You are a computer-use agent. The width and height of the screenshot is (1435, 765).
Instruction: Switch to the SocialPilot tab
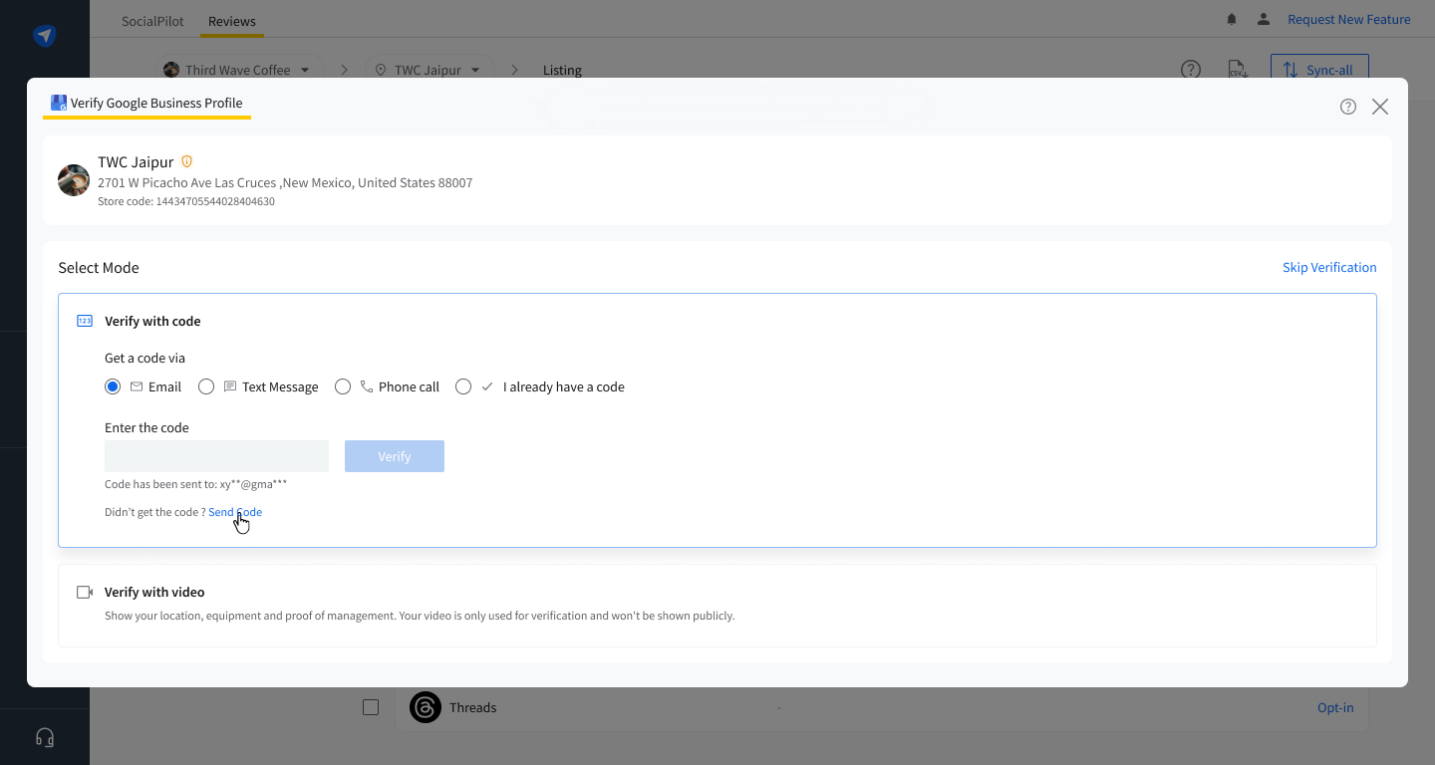point(152,21)
